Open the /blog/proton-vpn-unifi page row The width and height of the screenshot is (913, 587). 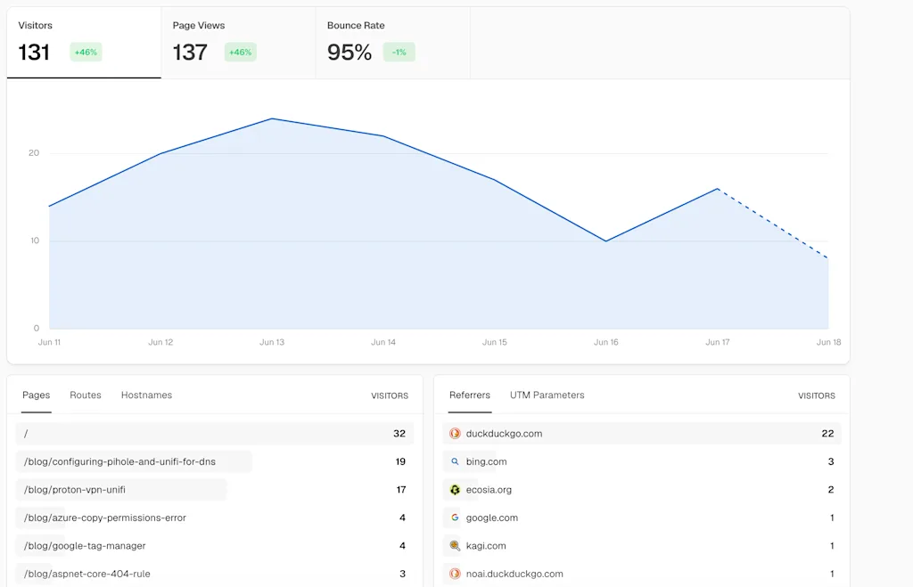pos(215,490)
